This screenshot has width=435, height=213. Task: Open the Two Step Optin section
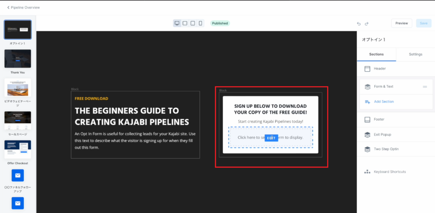[396, 149]
